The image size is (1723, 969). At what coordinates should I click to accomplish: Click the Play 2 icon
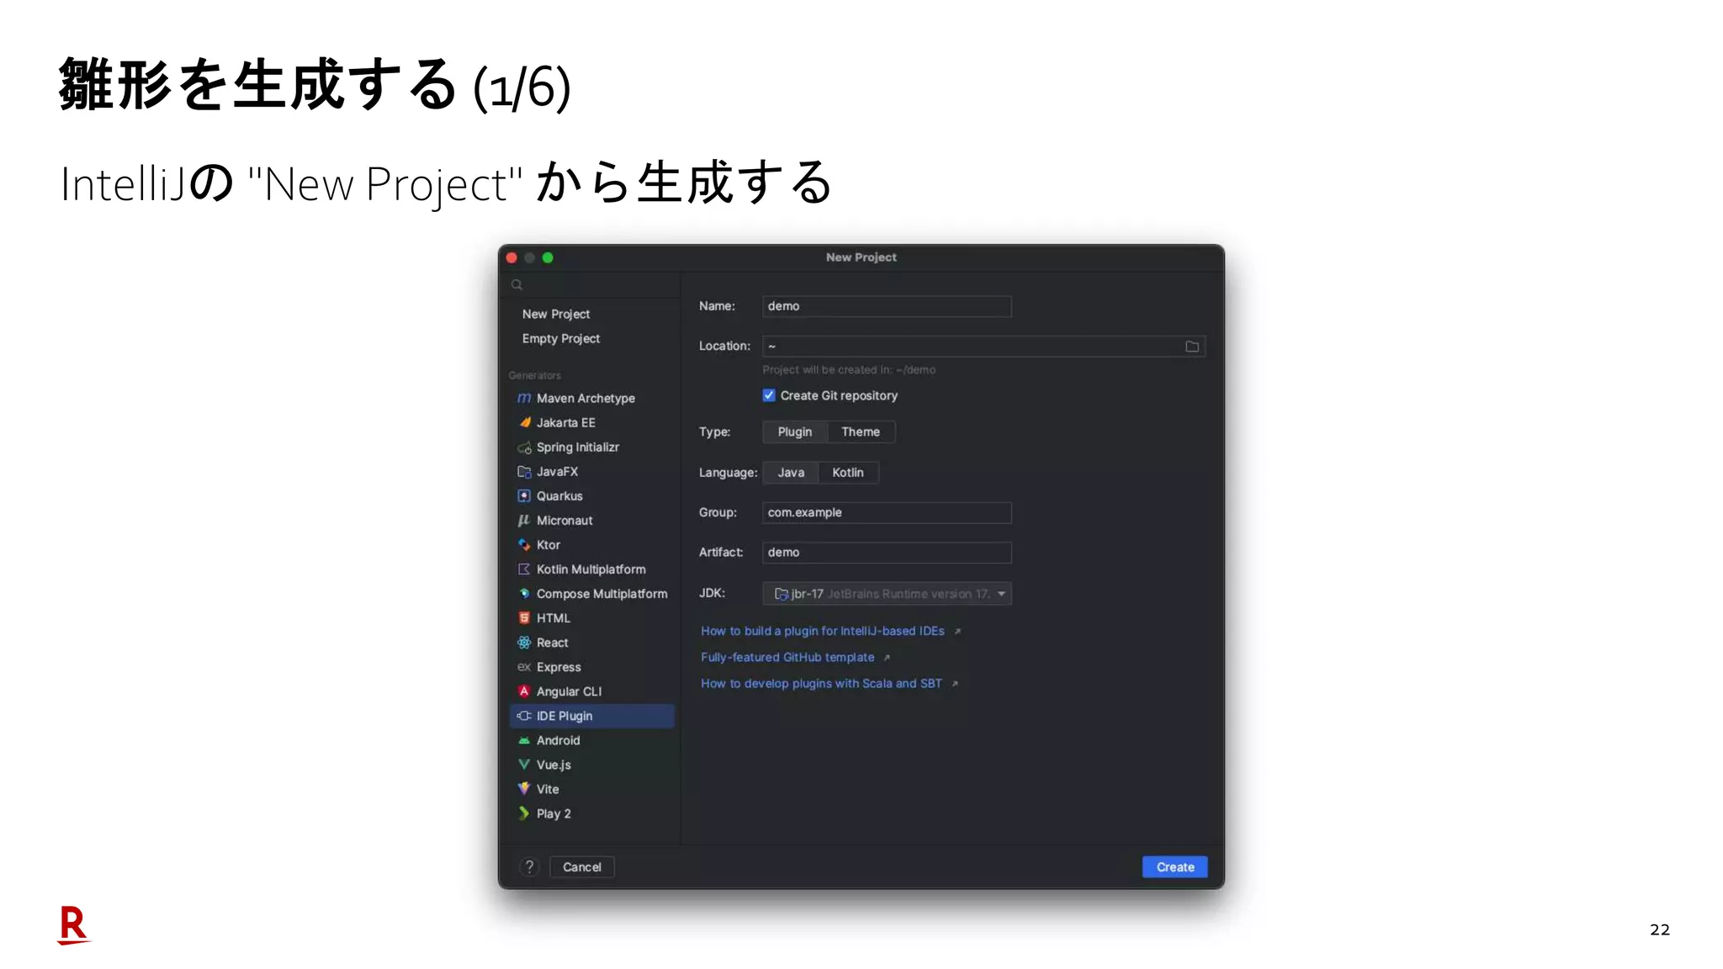(x=524, y=813)
